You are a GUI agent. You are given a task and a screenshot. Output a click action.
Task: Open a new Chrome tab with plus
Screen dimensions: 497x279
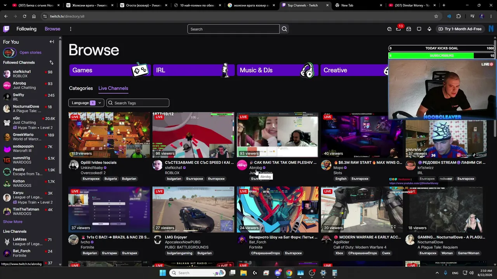pyautogui.click(x=444, y=5)
